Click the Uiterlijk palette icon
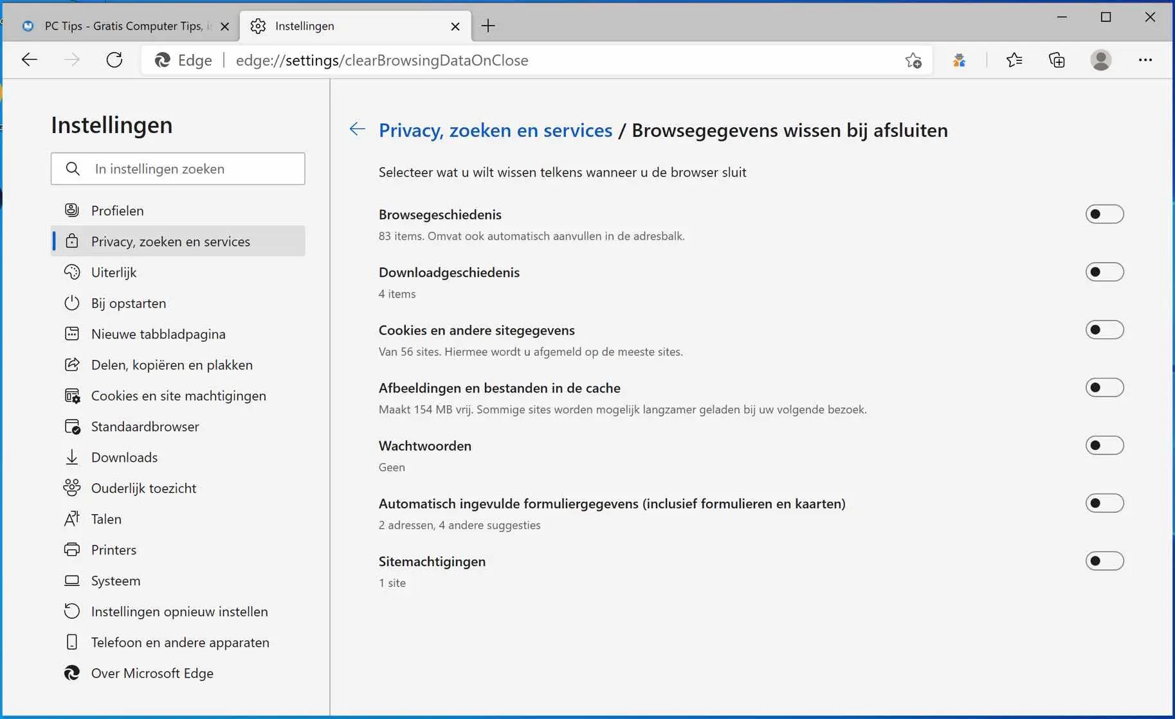Viewport: 1175px width, 719px height. 72,272
